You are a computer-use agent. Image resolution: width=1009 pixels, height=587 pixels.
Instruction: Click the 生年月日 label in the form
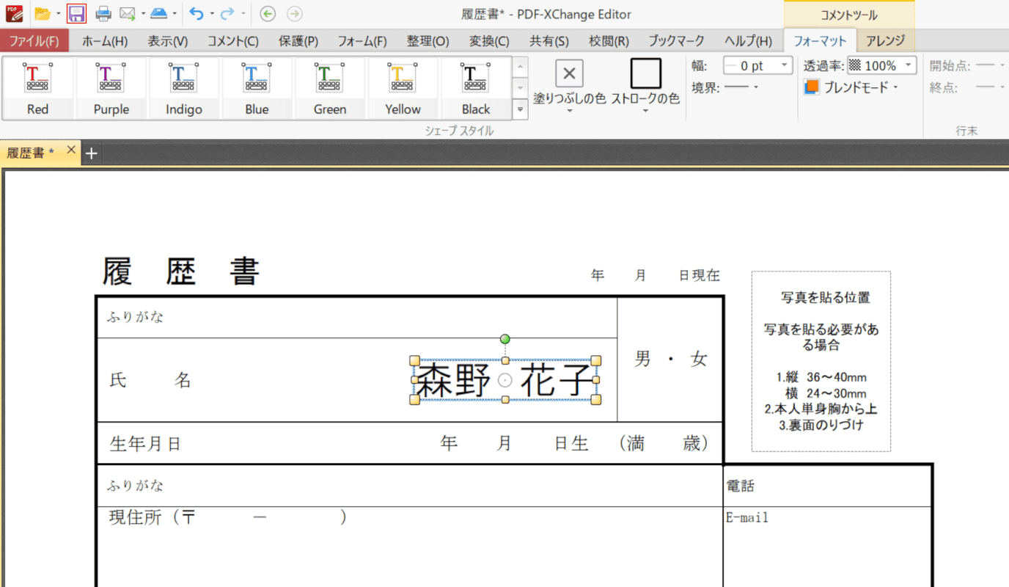[145, 444]
